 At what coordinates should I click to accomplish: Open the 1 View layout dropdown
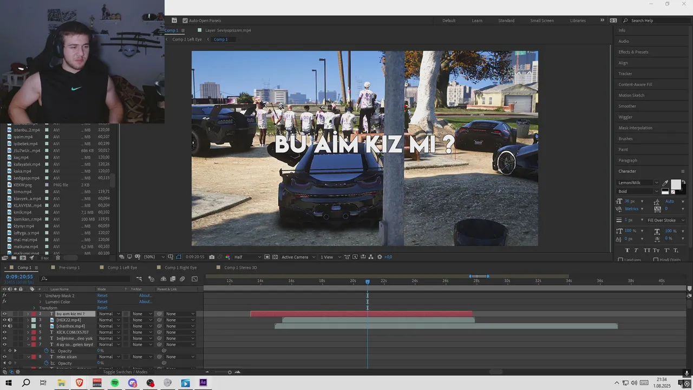click(x=330, y=257)
